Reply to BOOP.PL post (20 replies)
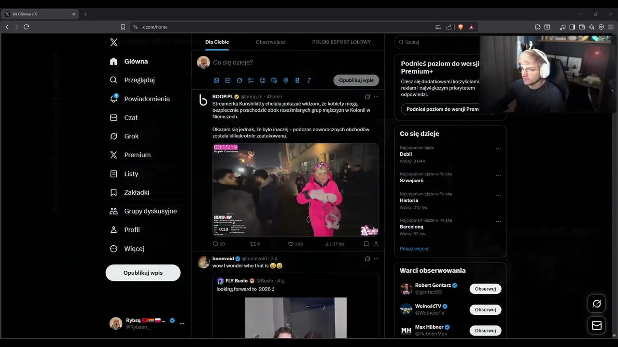Viewport: 618px width, 347px height. [219, 244]
